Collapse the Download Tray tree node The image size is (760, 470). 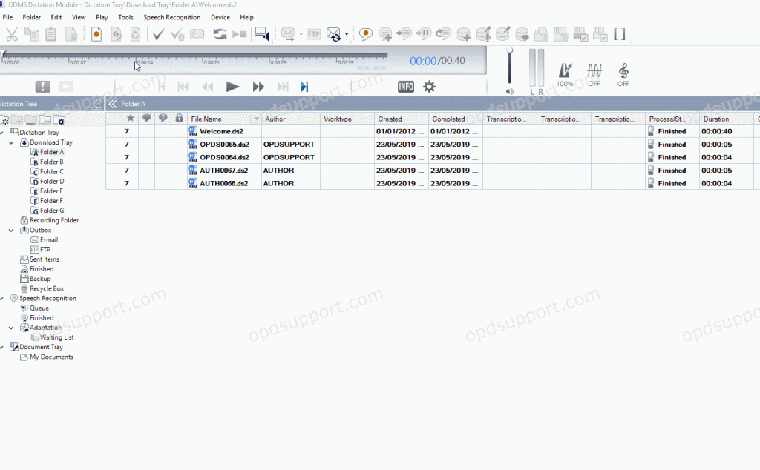click(x=10, y=142)
